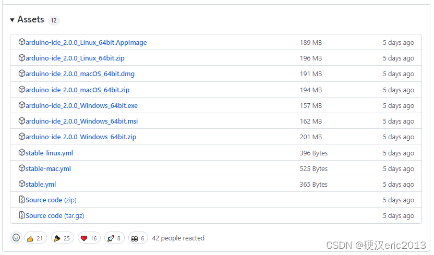Click package icon beside stable-mac.yml
Image resolution: width=434 pixels, height=255 pixels.
click(21, 168)
